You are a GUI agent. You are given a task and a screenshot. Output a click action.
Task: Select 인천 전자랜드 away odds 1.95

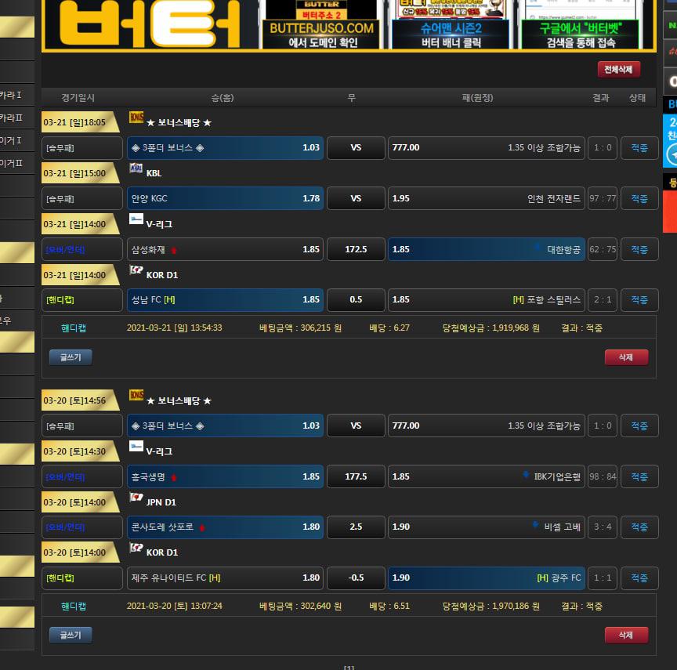tap(486, 199)
